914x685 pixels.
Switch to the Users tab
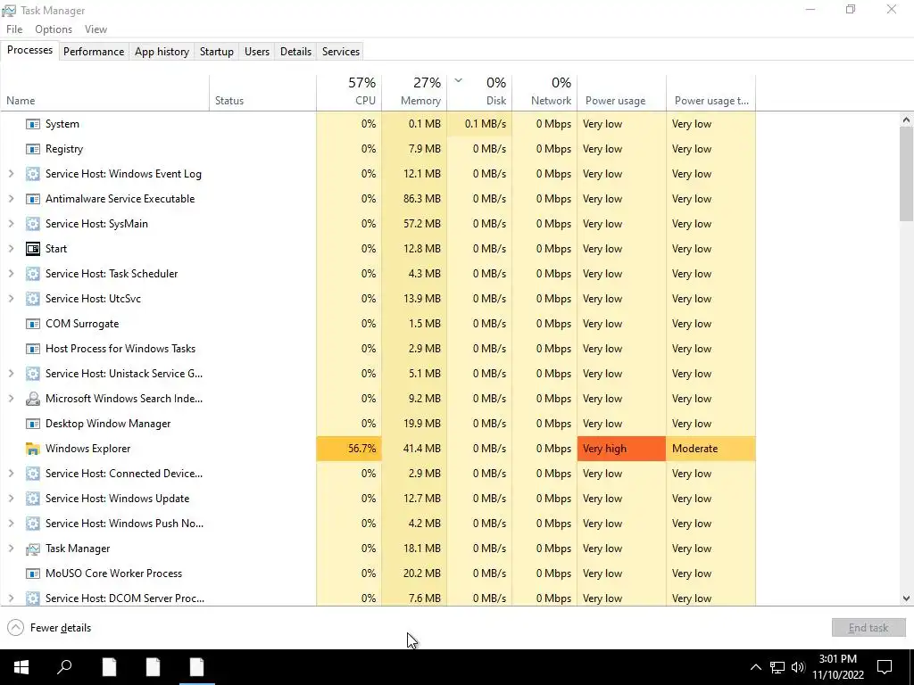[257, 51]
